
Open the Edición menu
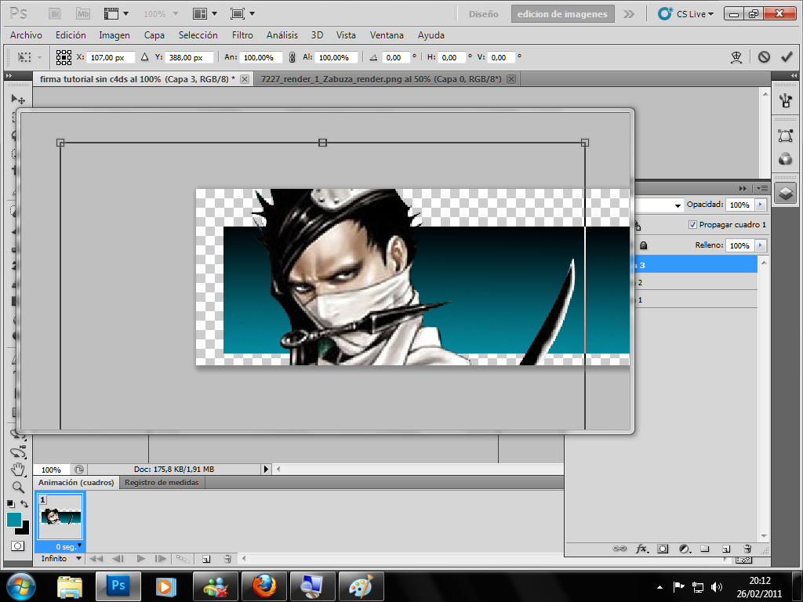point(71,34)
